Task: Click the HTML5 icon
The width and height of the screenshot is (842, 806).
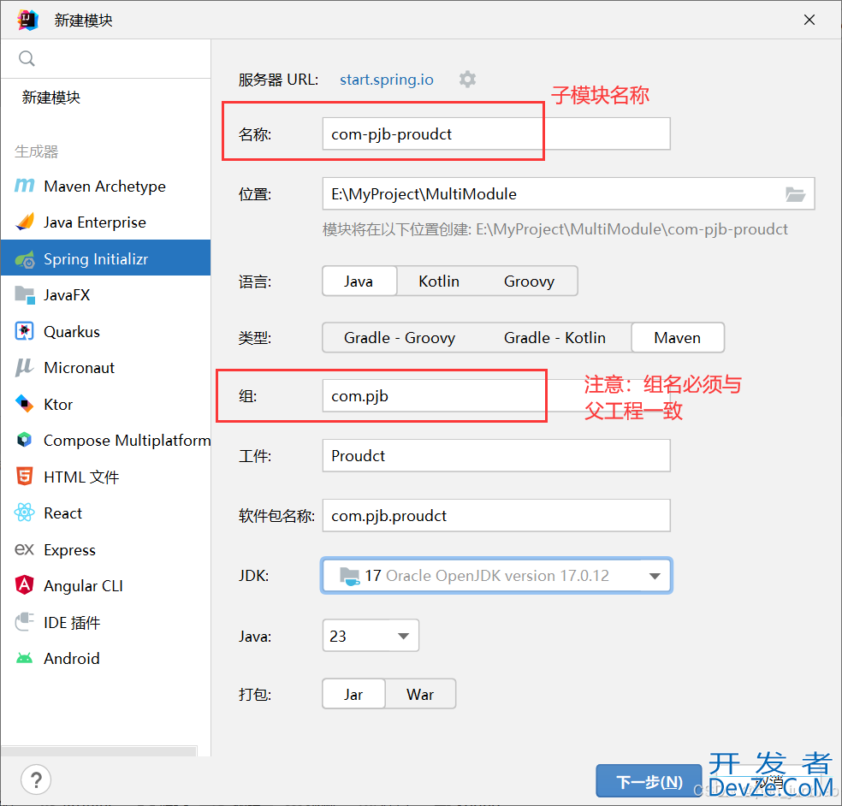Action: click(x=24, y=477)
